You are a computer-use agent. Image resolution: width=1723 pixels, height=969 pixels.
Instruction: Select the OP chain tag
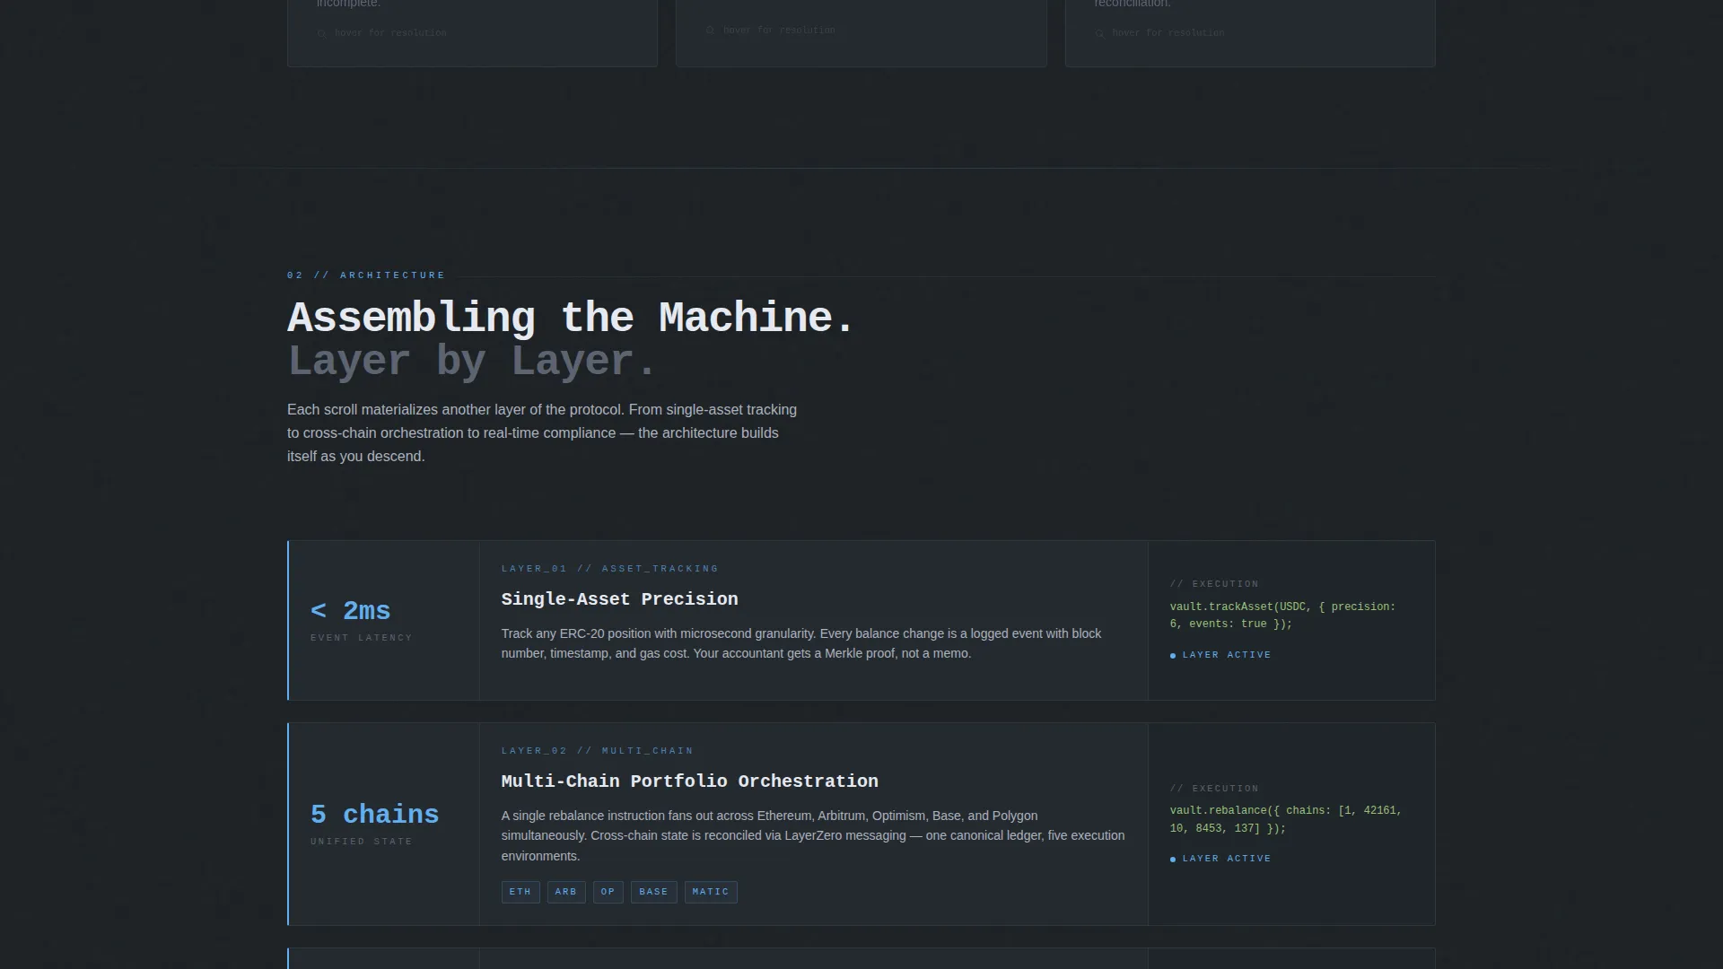[x=608, y=892]
